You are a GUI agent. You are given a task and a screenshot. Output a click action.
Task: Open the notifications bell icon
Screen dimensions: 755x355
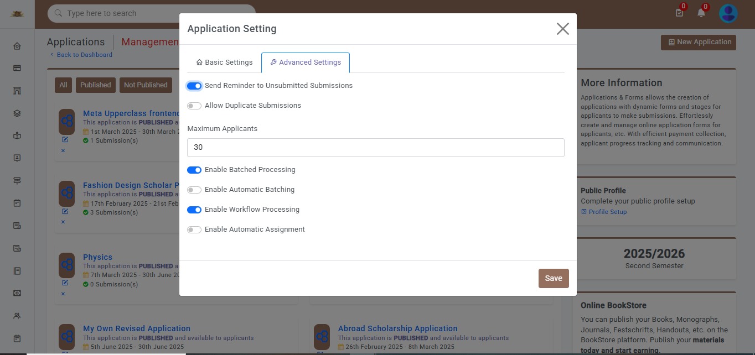click(x=701, y=13)
